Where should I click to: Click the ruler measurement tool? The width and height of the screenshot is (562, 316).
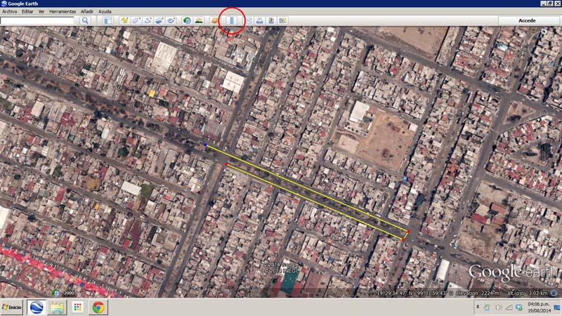click(233, 21)
